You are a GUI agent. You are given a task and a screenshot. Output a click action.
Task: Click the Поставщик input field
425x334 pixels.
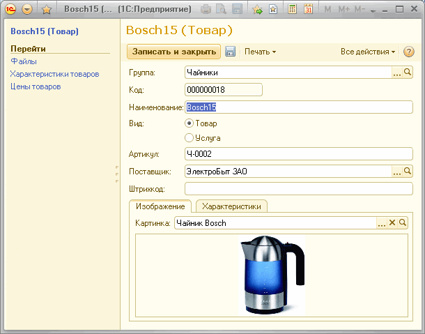[x=288, y=172]
